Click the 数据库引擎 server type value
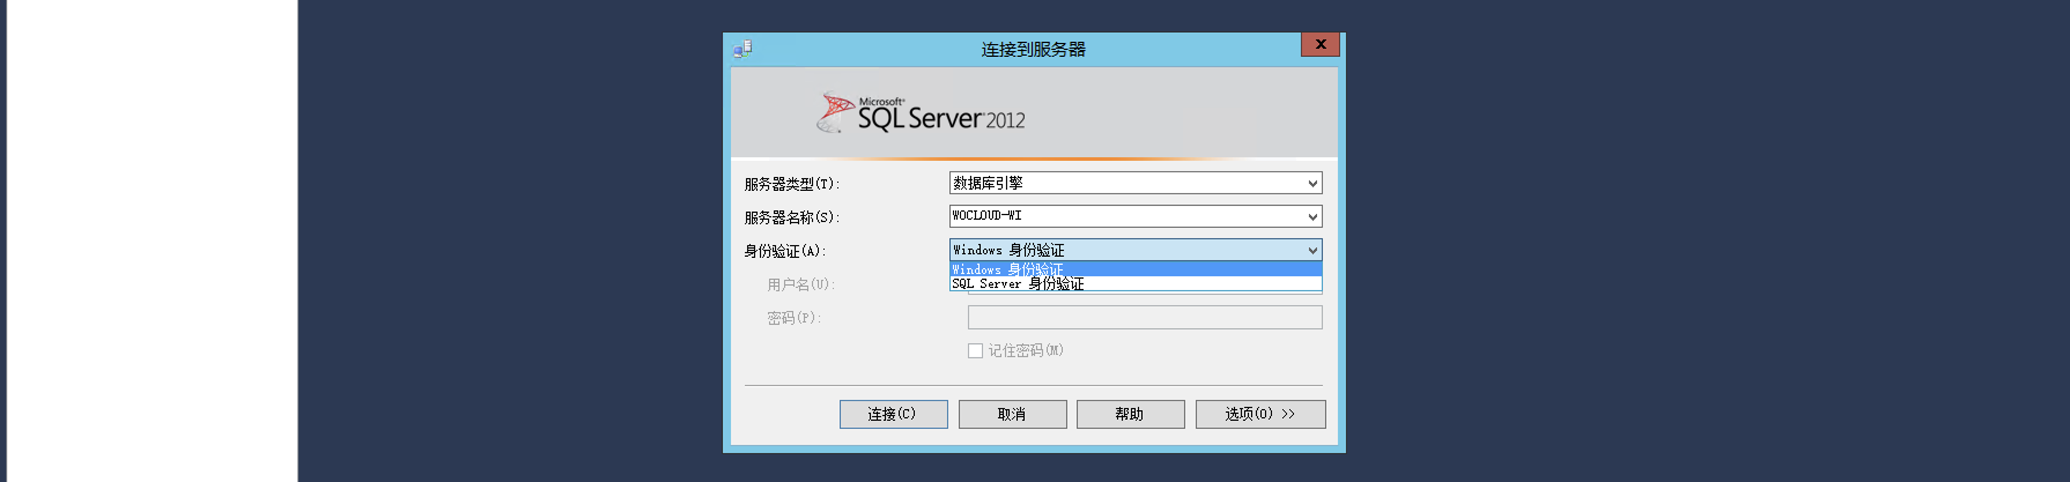Screen dimensions: 2070x482 pyautogui.click(x=988, y=184)
